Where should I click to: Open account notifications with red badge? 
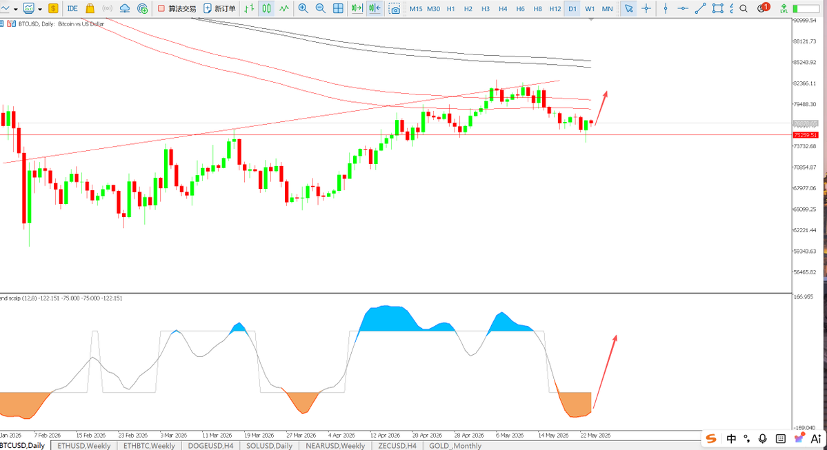[x=763, y=8]
